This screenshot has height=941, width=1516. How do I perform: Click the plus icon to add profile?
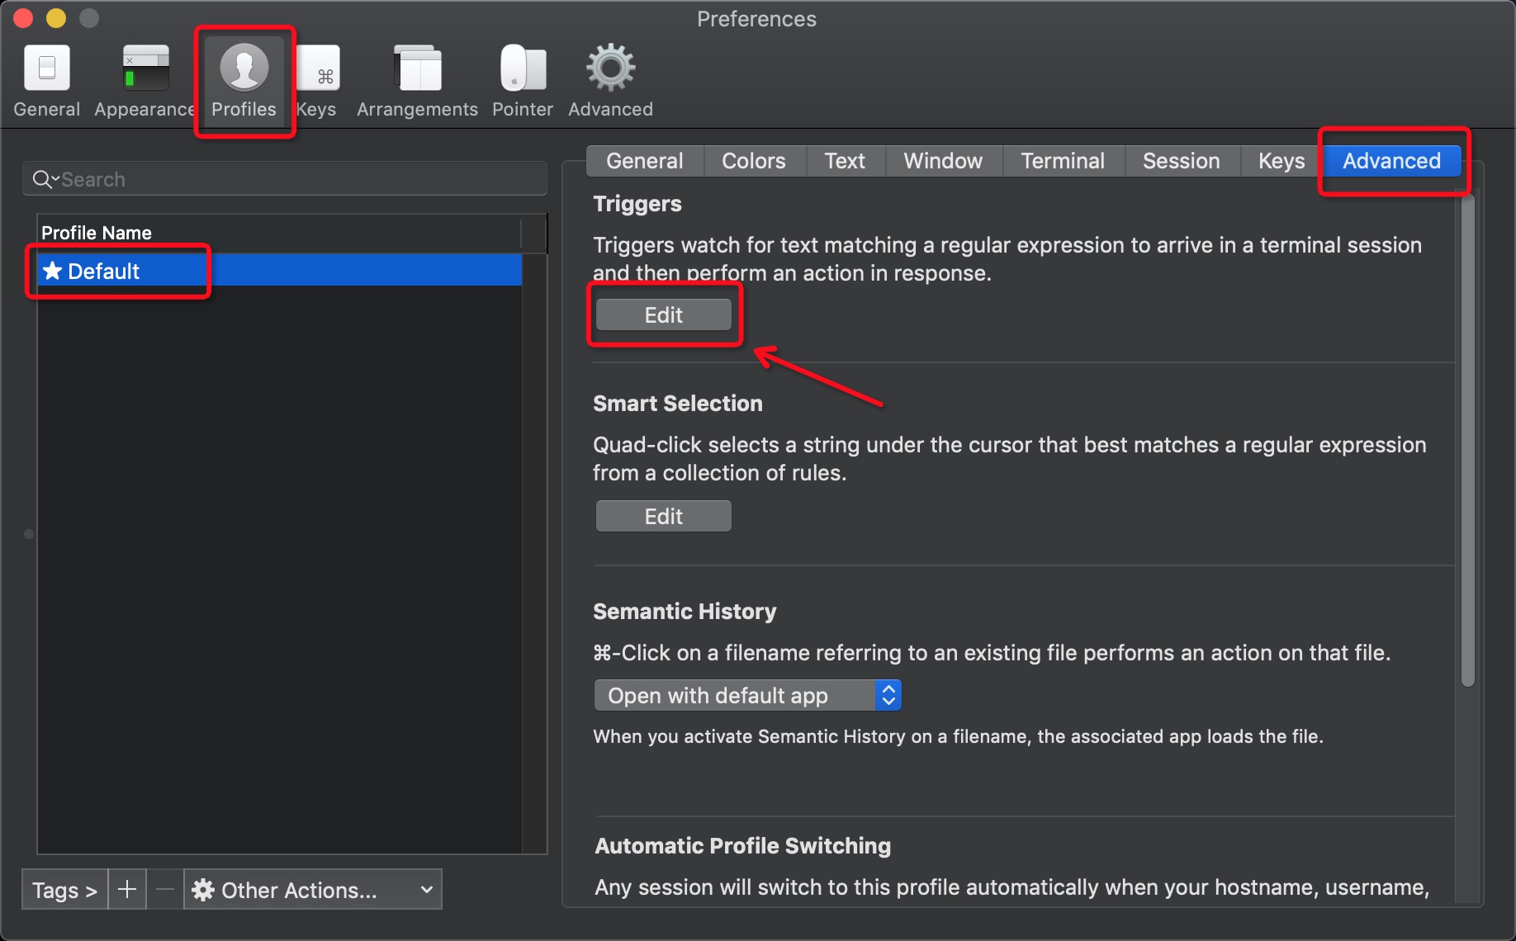tap(127, 889)
